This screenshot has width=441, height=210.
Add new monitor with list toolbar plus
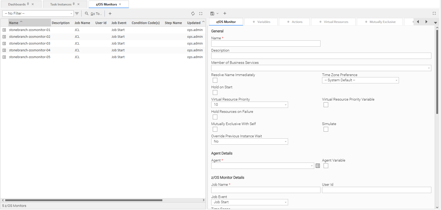click(110, 14)
